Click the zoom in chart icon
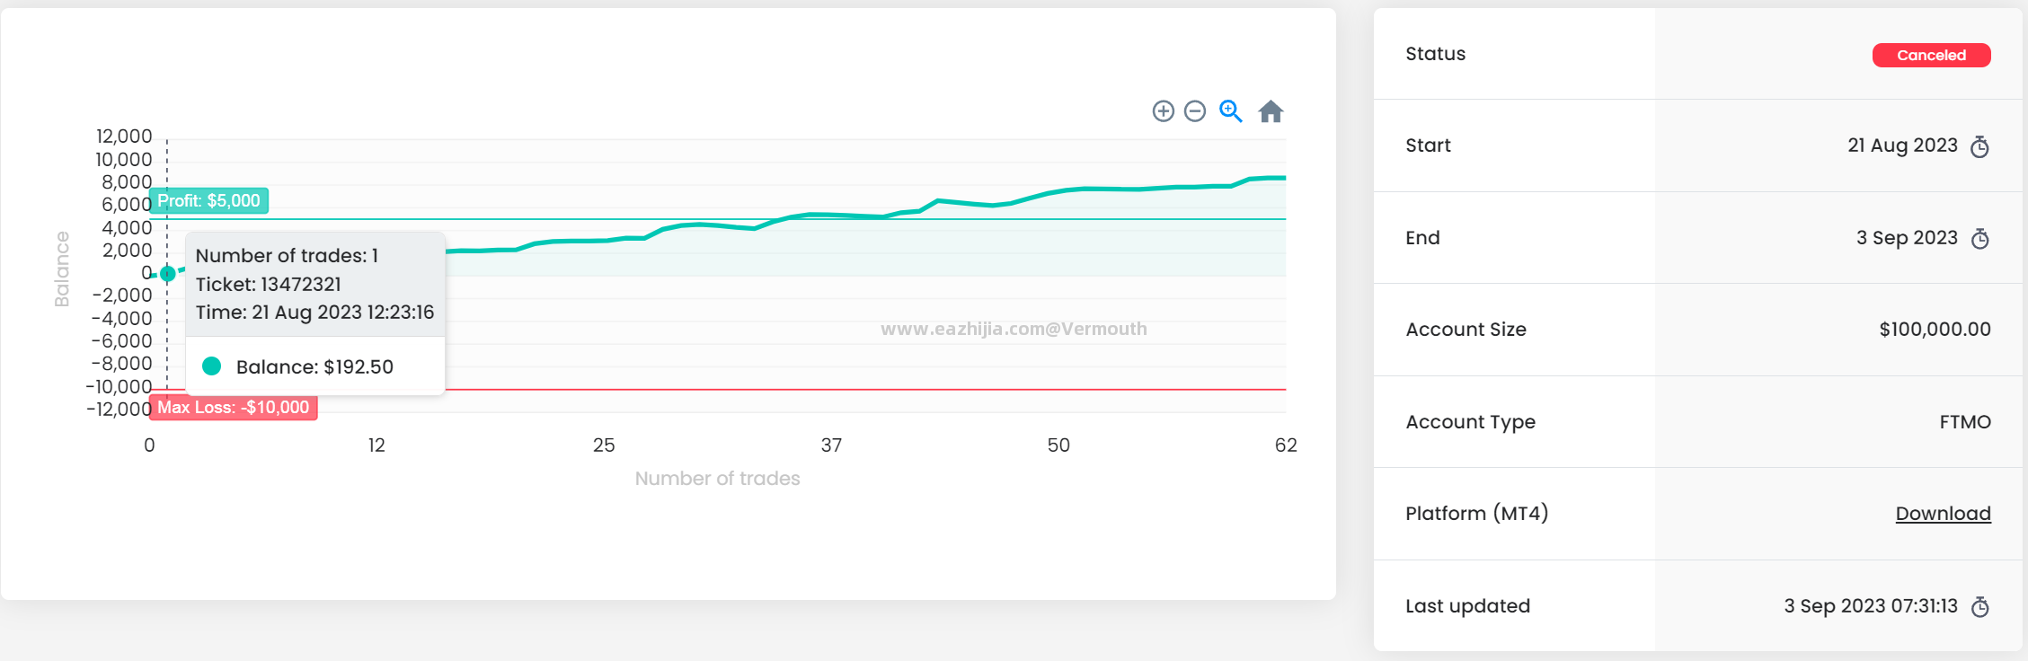This screenshot has width=2028, height=661. coord(1163,111)
